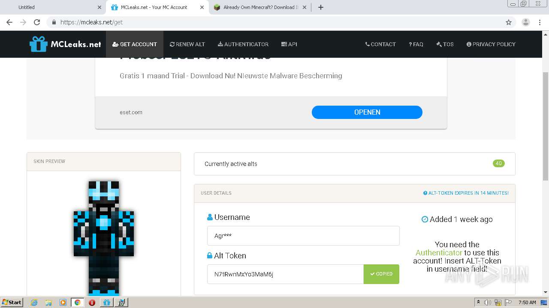Click the scrollbar down arrow
The image size is (549, 308).
546,292
